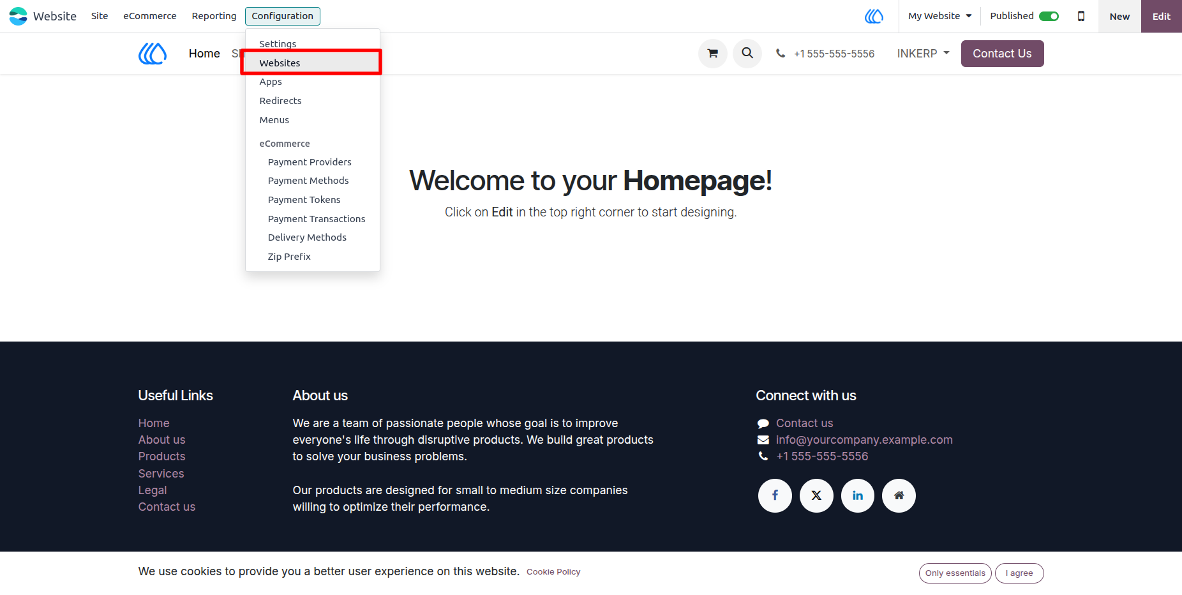This screenshot has height=595, width=1182.
Task: Toggle the mobile preview phone icon
Action: click(x=1081, y=16)
